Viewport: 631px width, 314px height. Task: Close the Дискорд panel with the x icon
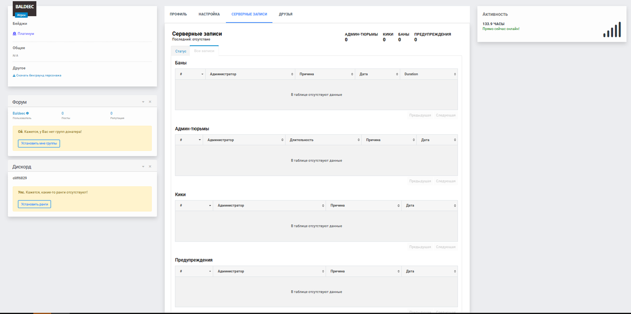[x=150, y=167]
